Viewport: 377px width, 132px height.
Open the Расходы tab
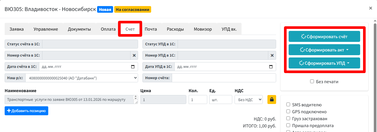[x=175, y=29]
